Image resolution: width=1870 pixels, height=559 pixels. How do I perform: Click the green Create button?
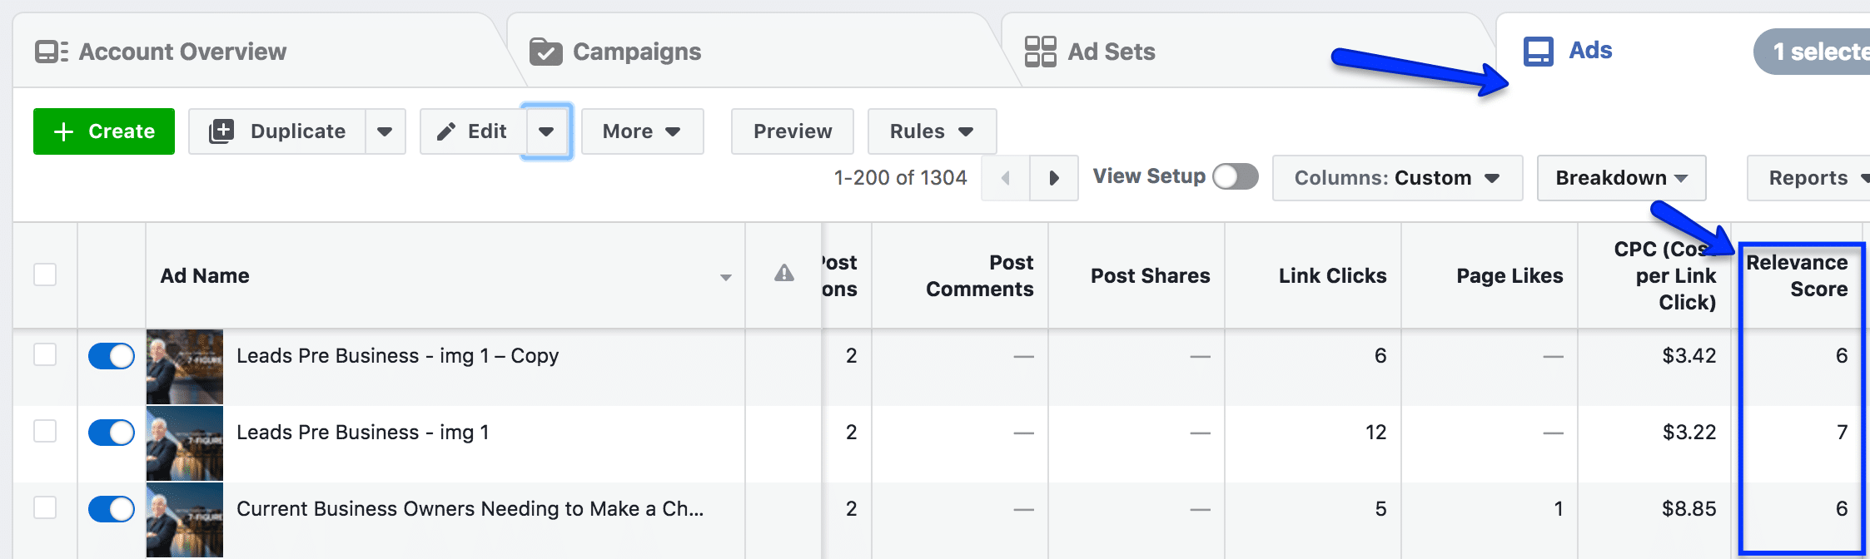pyautogui.click(x=104, y=131)
